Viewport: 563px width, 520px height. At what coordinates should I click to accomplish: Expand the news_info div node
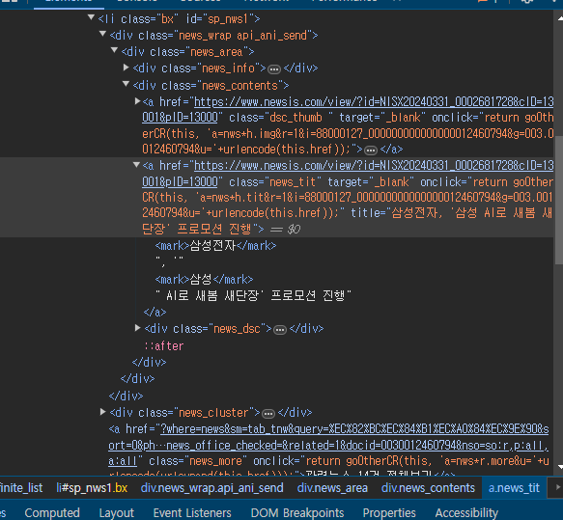(x=127, y=68)
